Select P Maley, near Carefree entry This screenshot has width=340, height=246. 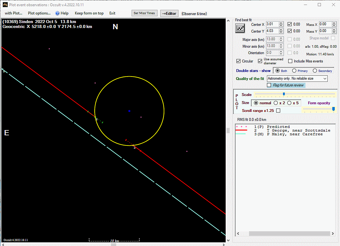click(x=279, y=134)
